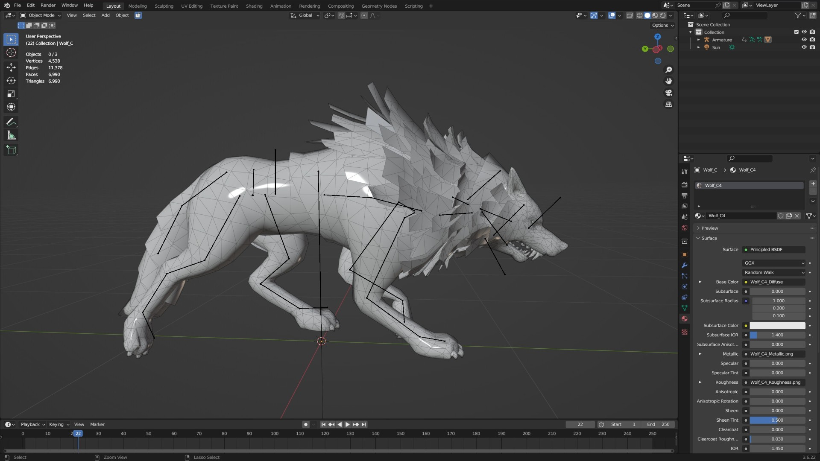Open the World properties tab
This screenshot has width=820, height=461.
click(x=685, y=228)
